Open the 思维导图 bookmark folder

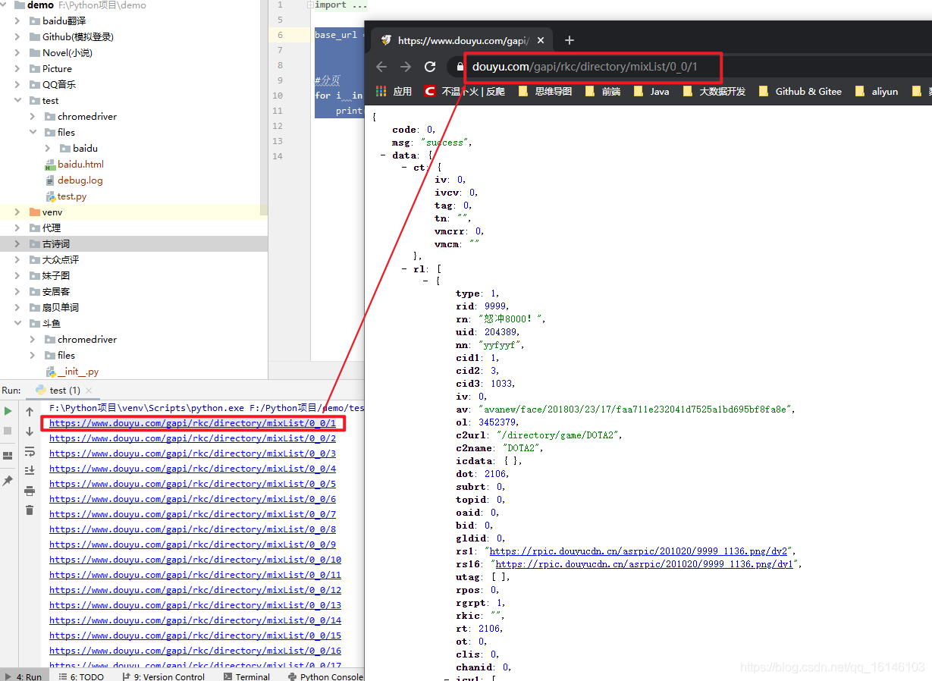pos(544,91)
